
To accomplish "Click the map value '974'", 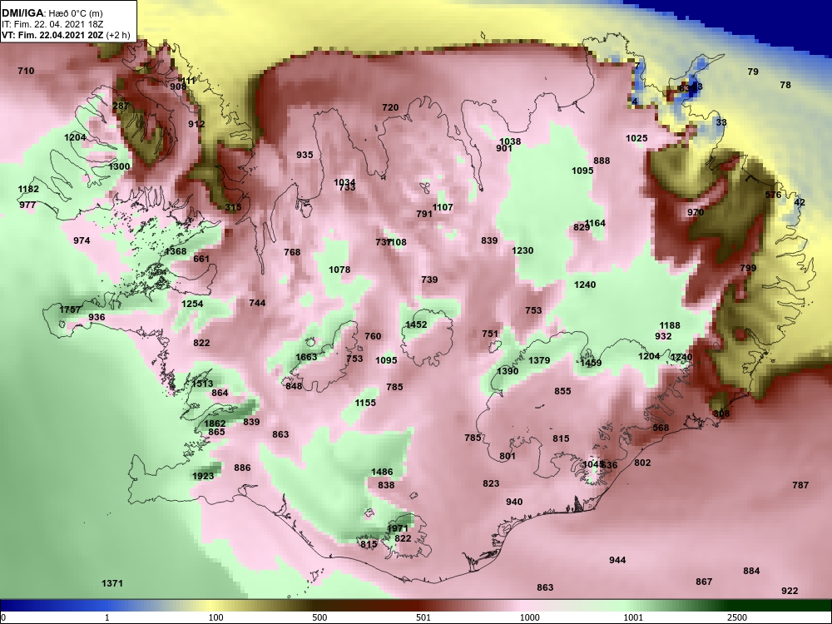I will coord(82,241).
